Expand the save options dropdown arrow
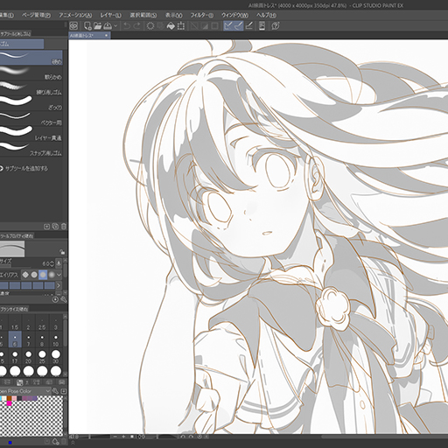The height and width of the screenshot is (448, 448). [x=115, y=26]
